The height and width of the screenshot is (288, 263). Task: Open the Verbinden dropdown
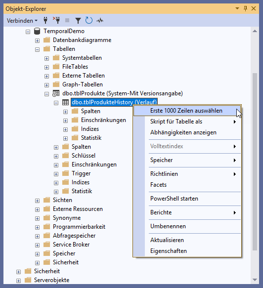22,21
